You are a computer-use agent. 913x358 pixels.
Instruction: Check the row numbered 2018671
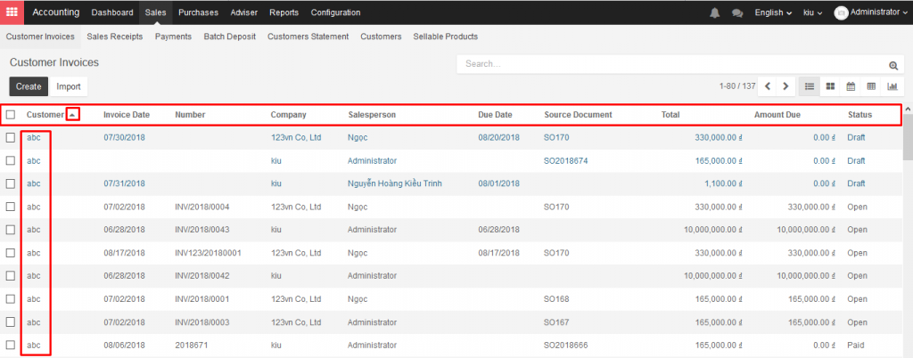pyautogui.click(x=11, y=345)
